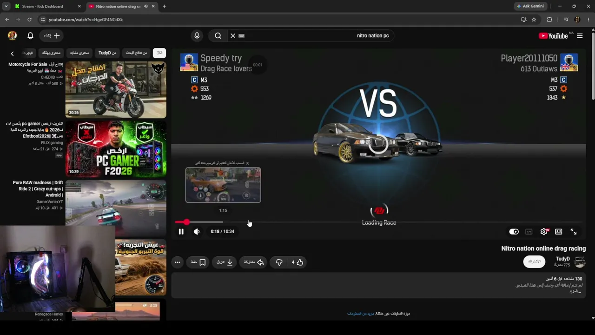Download the video

(225, 262)
